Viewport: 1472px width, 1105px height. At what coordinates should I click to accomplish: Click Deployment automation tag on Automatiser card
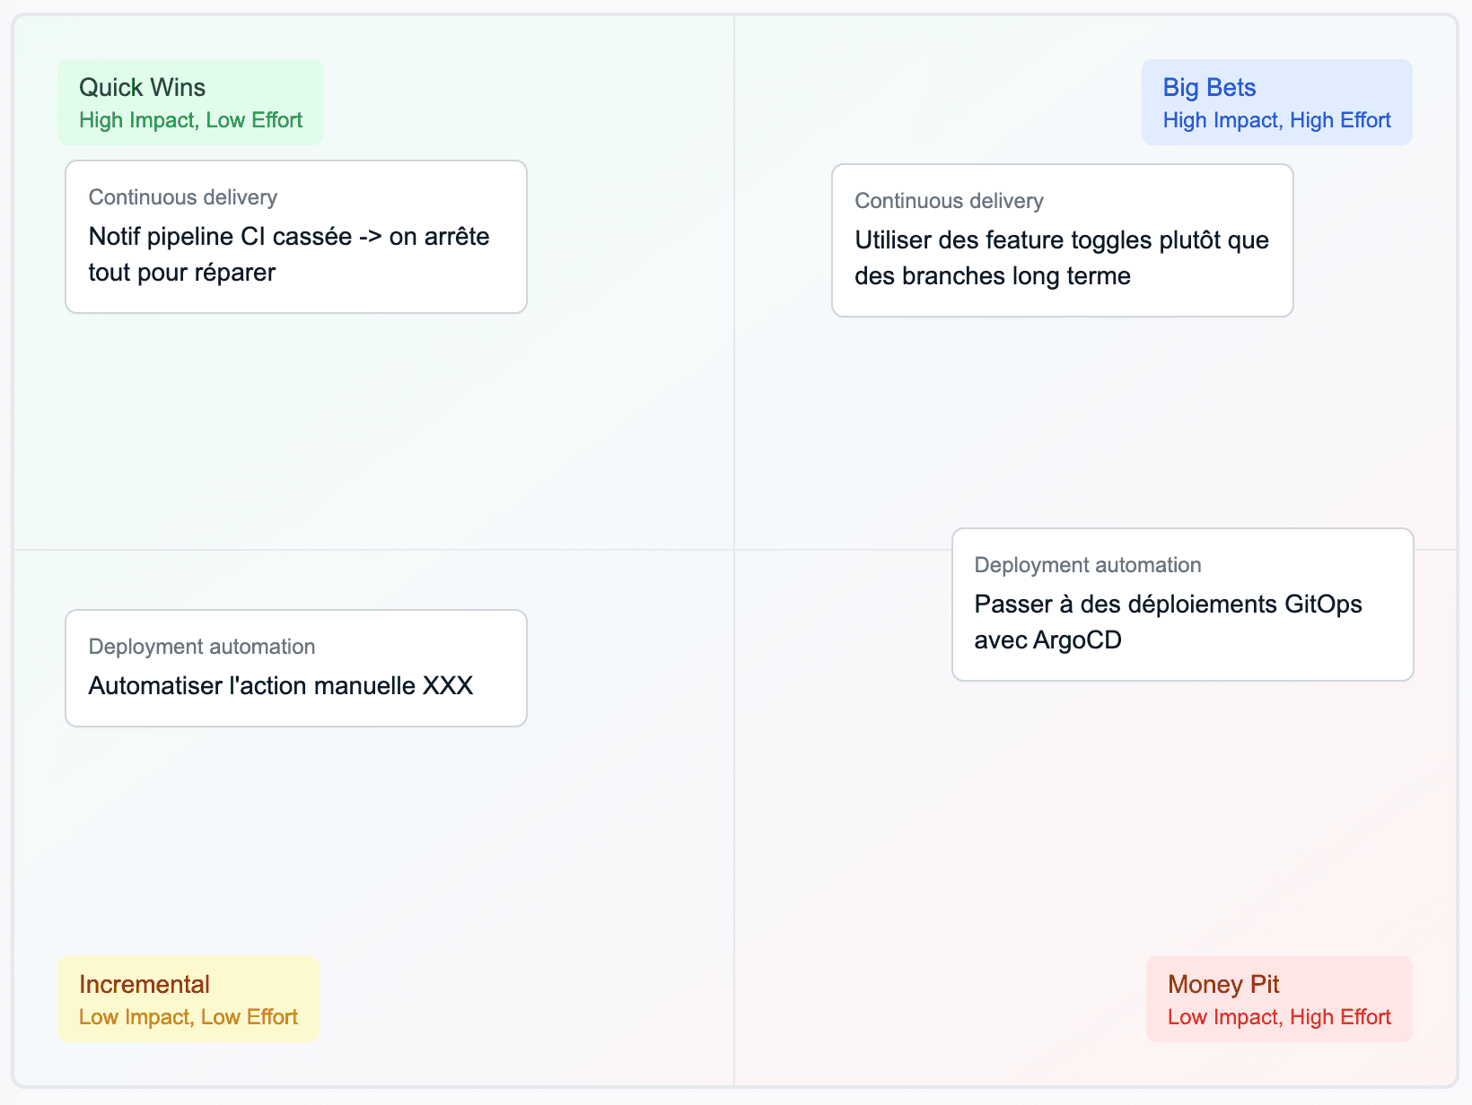pyautogui.click(x=202, y=647)
